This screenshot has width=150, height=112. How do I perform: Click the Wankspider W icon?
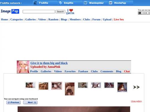tap(85, 3)
